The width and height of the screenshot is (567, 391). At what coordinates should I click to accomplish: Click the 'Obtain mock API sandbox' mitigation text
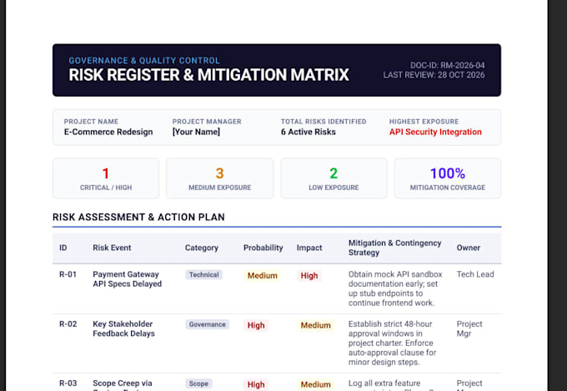pos(395,274)
